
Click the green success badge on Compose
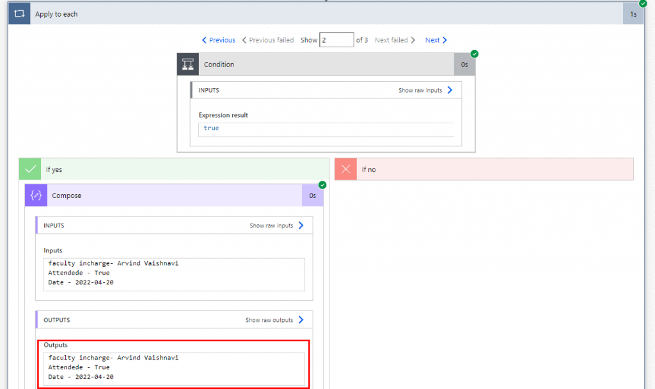pos(322,185)
